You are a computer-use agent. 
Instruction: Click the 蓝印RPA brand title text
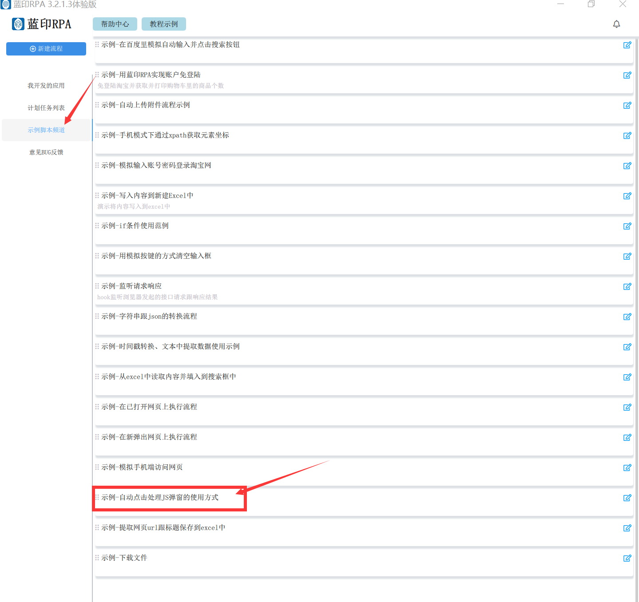49,24
